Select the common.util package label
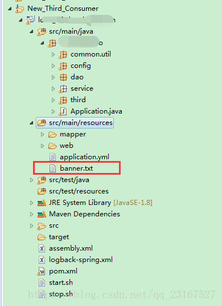Viewport: 222px width, 306px height. pos(91,54)
